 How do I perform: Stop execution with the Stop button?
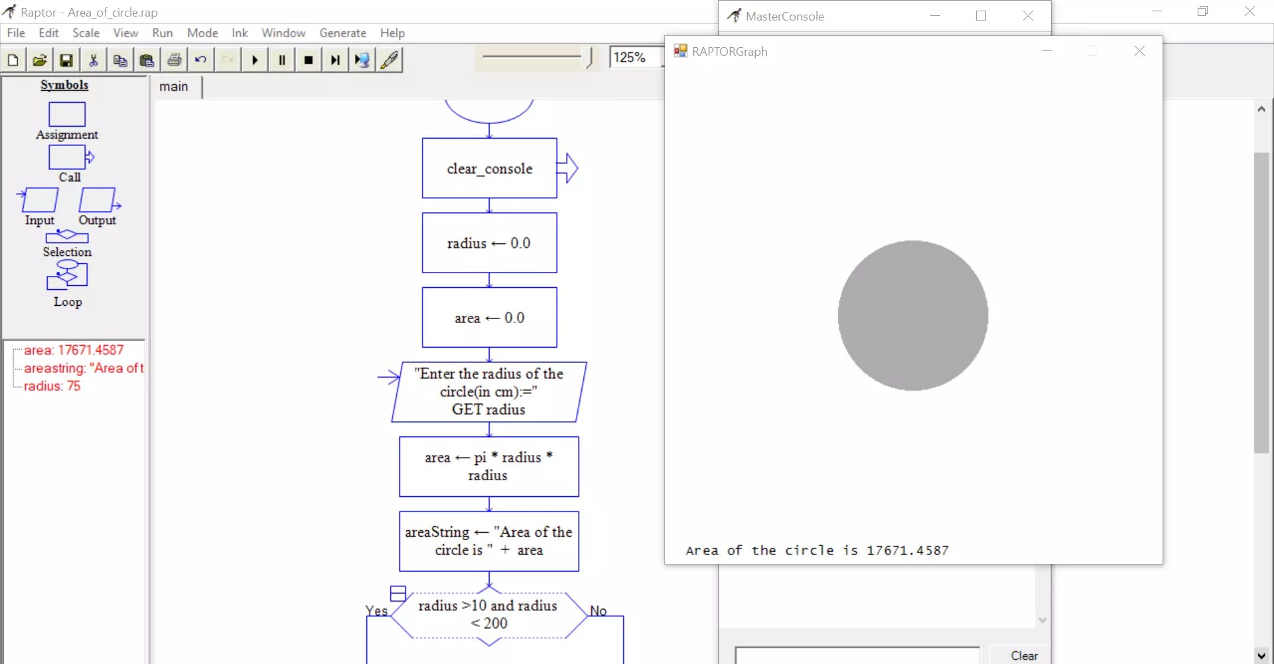pyautogui.click(x=309, y=60)
